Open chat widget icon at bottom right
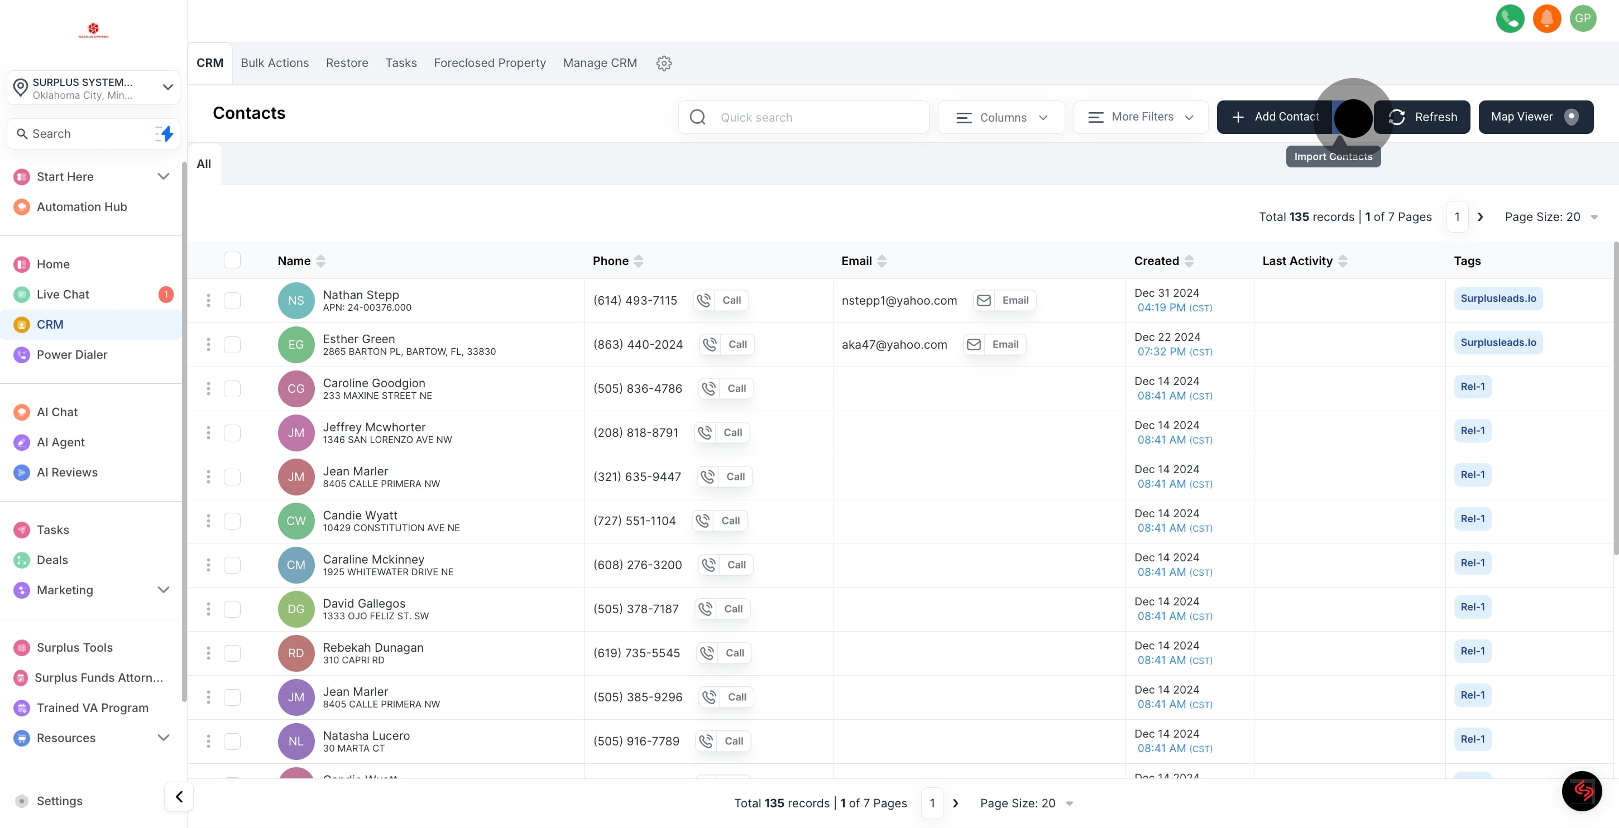This screenshot has height=828, width=1619. (1581, 791)
